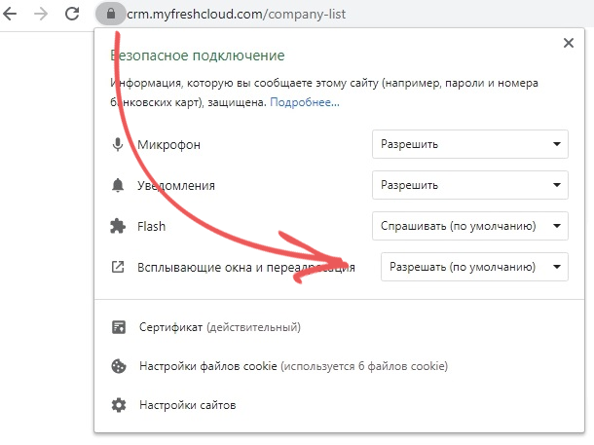594x445 pixels.
Task: Click the browser forward arrow
Action: coord(41,15)
